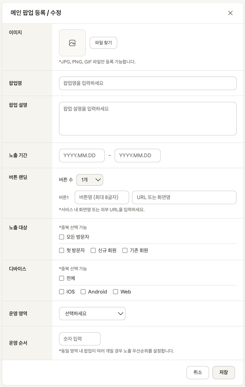Click the 버튼명 (최대 8글자) field
Image resolution: width=245 pixels, height=387 pixels.
click(102, 197)
